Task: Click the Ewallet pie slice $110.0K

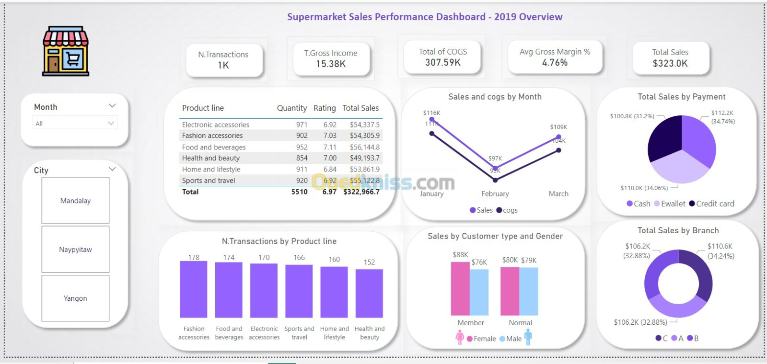Action: [x=680, y=169]
